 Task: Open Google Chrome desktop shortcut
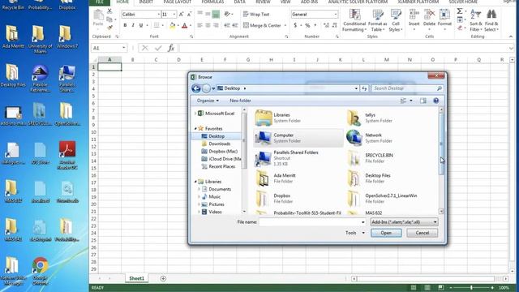click(x=40, y=271)
